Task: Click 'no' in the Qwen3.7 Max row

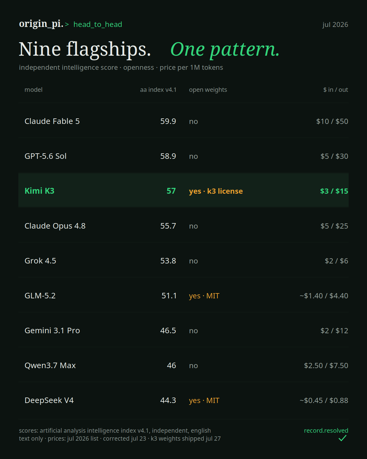Action: pyautogui.click(x=194, y=366)
